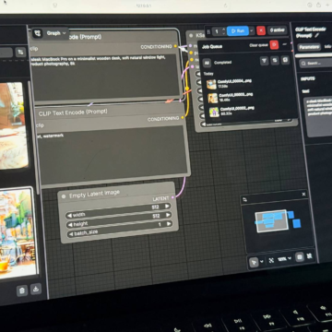Click the minimap viewport rectangle

click(x=272, y=221)
